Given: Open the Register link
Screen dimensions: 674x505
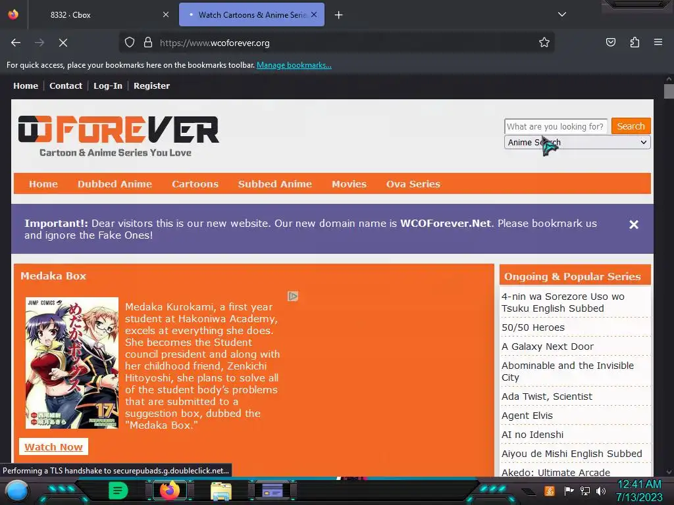Looking at the screenshot, I should 152,86.
